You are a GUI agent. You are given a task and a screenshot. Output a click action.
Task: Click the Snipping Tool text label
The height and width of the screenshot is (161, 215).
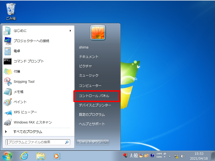coord(24,82)
